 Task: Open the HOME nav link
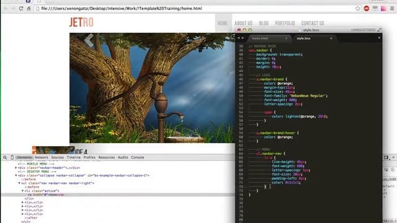(x=223, y=24)
